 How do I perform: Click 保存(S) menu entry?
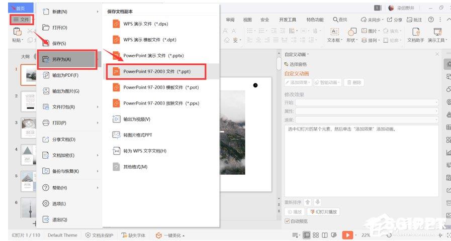coord(69,43)
